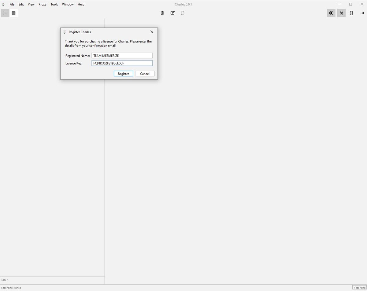Viewport: 367px width, 291px height.
Task: Toggle SSL proxying padlock icon
Action: (x=341, y=13)
